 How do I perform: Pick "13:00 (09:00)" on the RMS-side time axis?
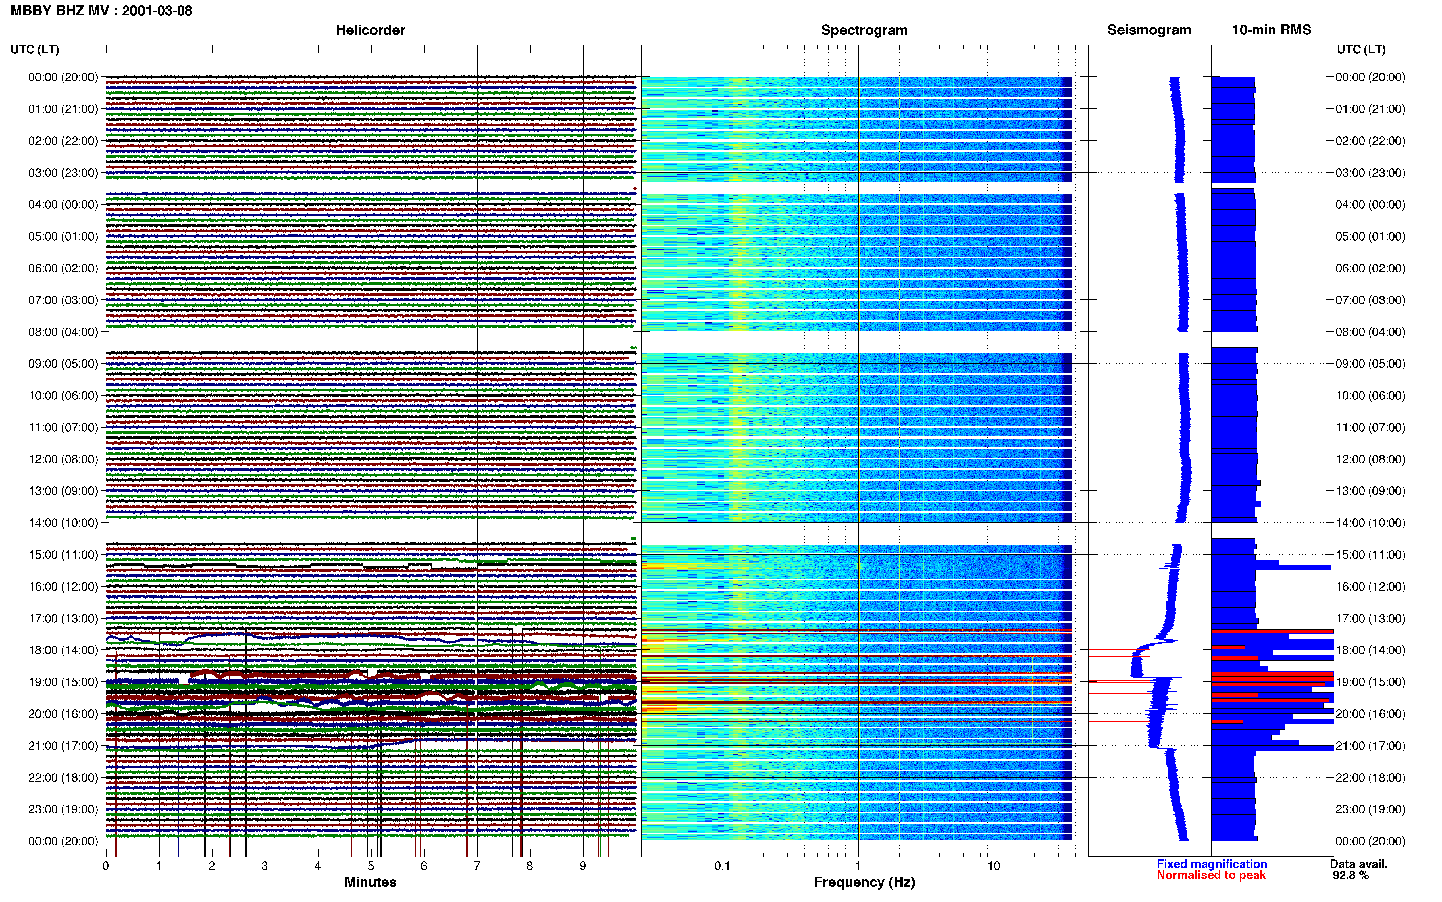(1370, 491)
